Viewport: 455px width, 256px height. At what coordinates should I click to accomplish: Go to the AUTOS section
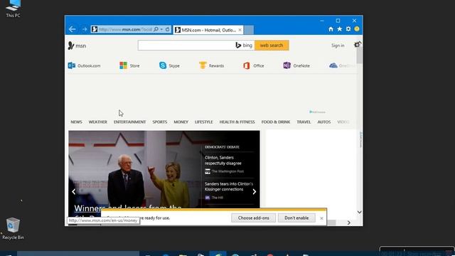click(x=324, y=122)
